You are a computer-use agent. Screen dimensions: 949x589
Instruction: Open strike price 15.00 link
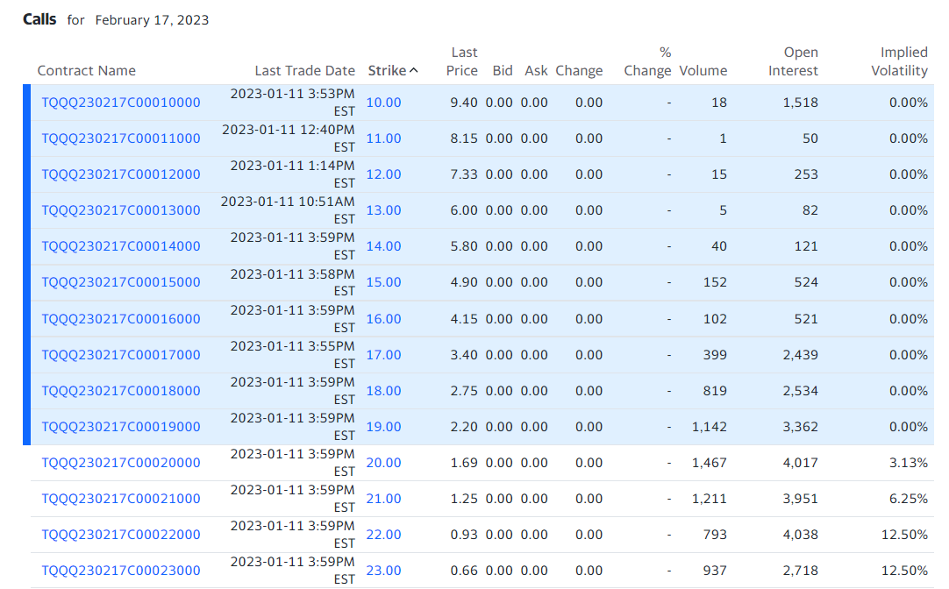point(383,282)
